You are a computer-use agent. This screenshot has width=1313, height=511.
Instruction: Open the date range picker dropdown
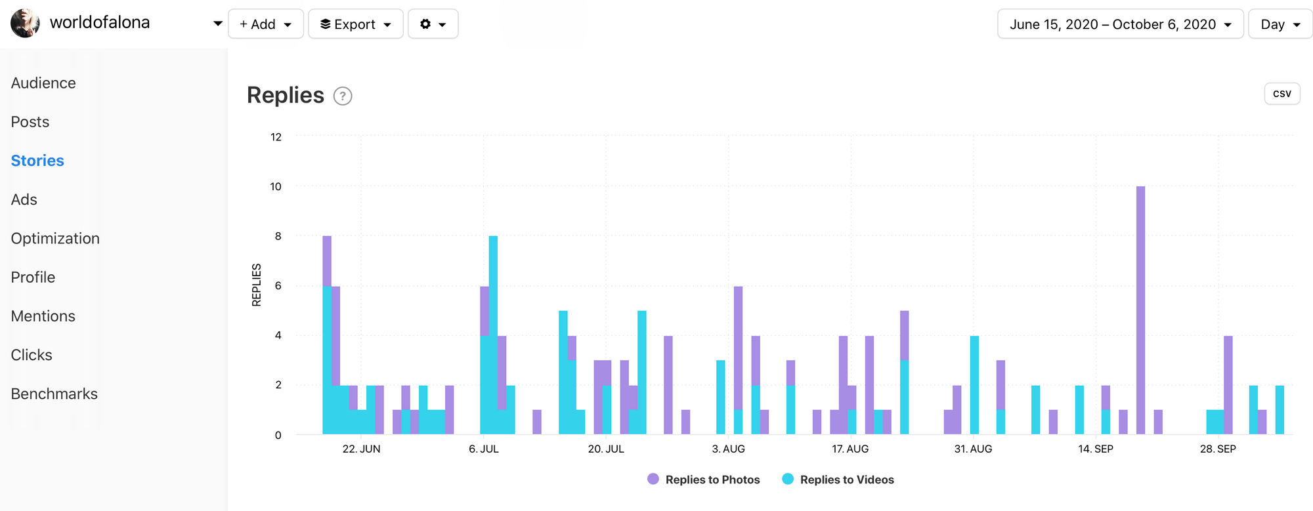[x=1120, y=24]
